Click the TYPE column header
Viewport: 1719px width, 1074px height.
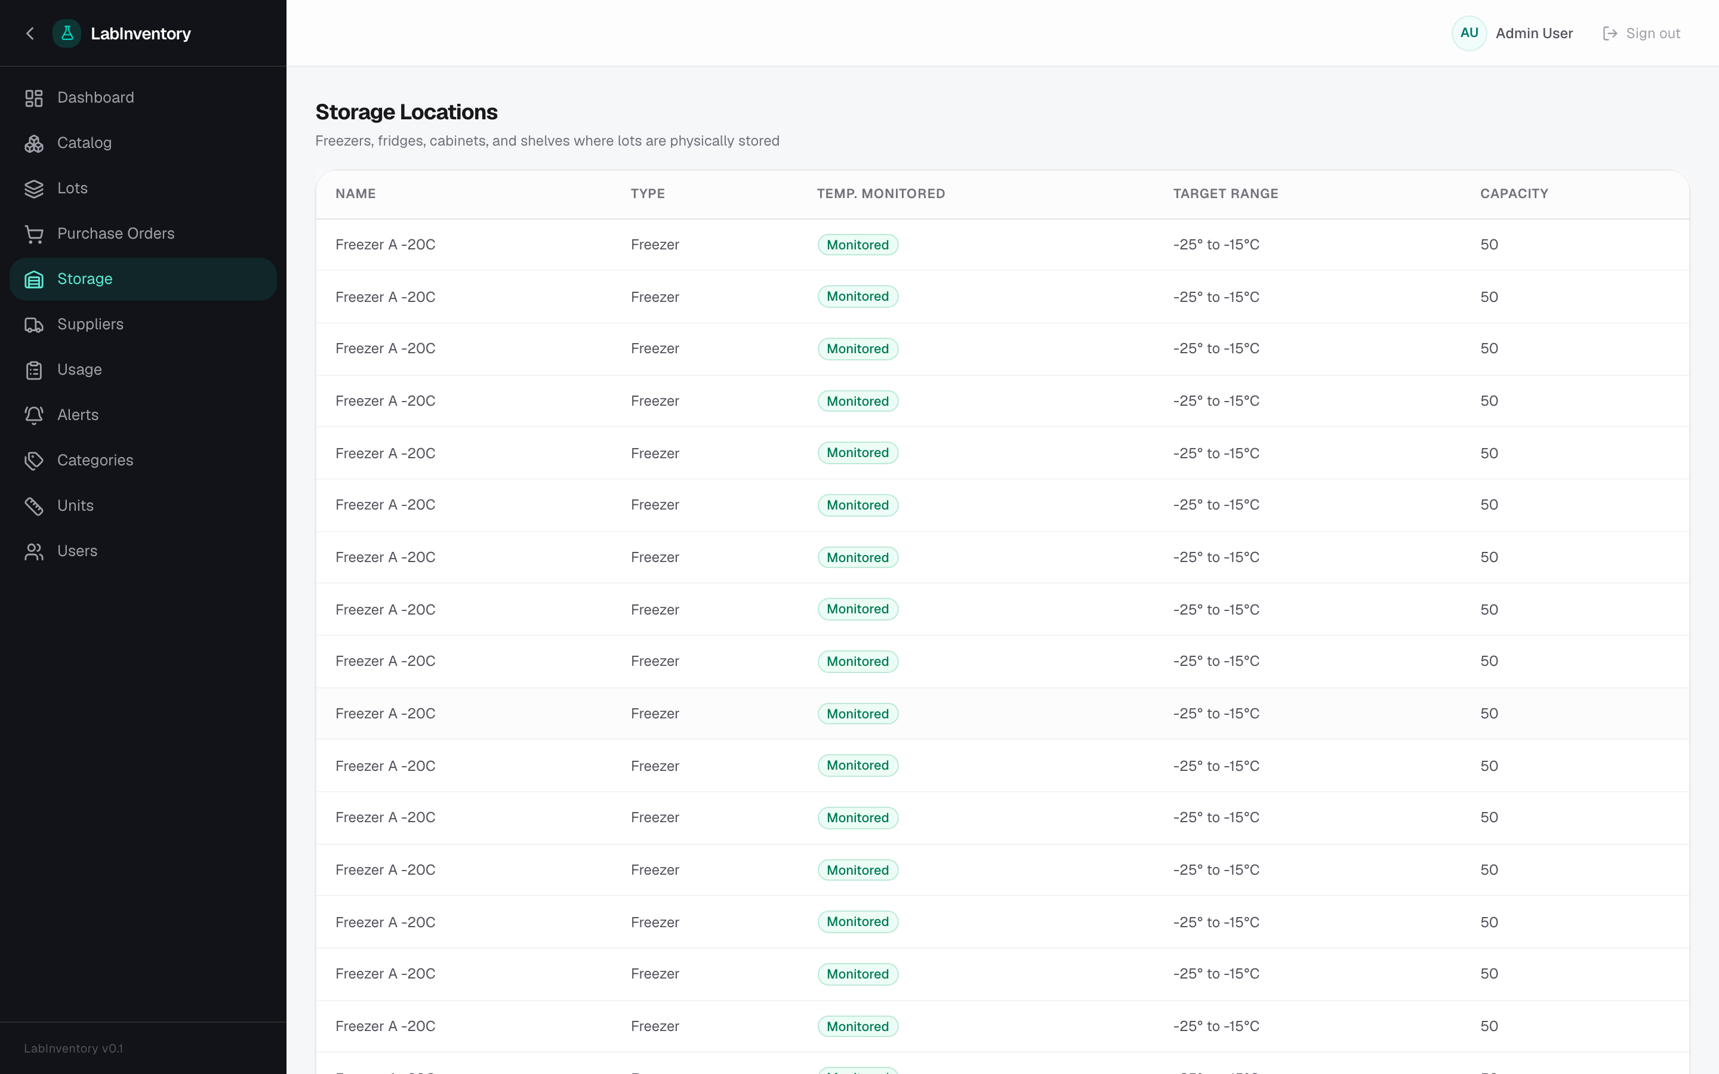click(648, 194)
